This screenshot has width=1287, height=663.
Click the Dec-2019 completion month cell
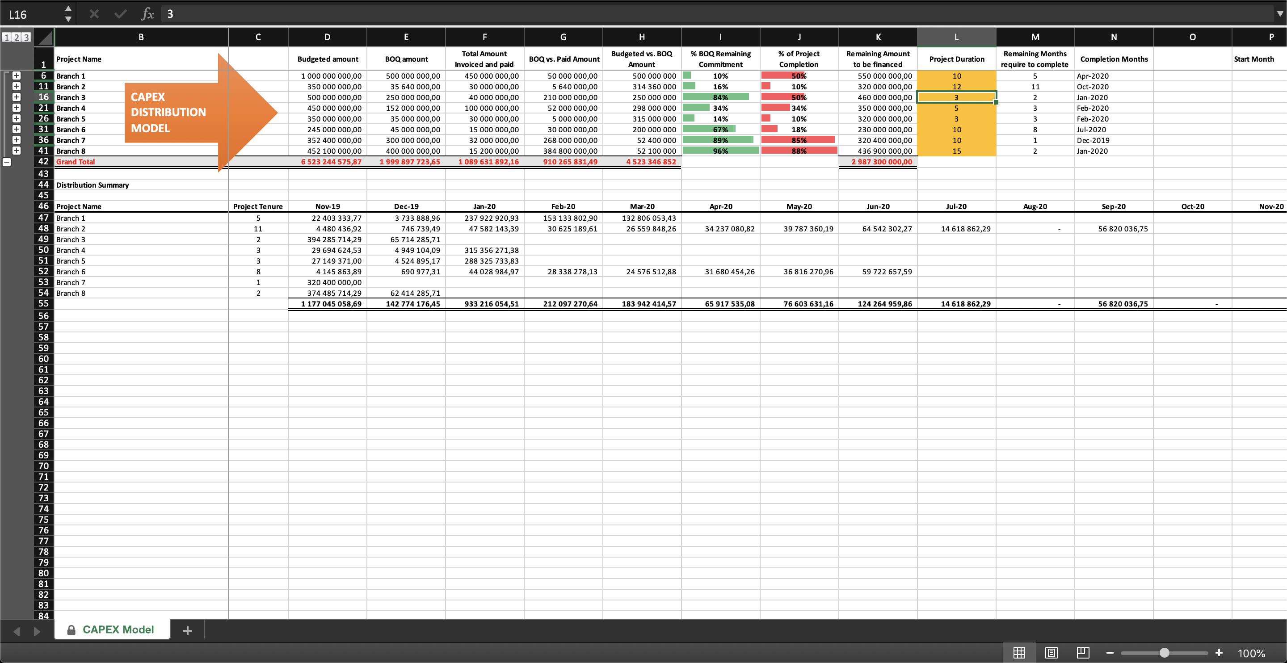[1114, 140]
